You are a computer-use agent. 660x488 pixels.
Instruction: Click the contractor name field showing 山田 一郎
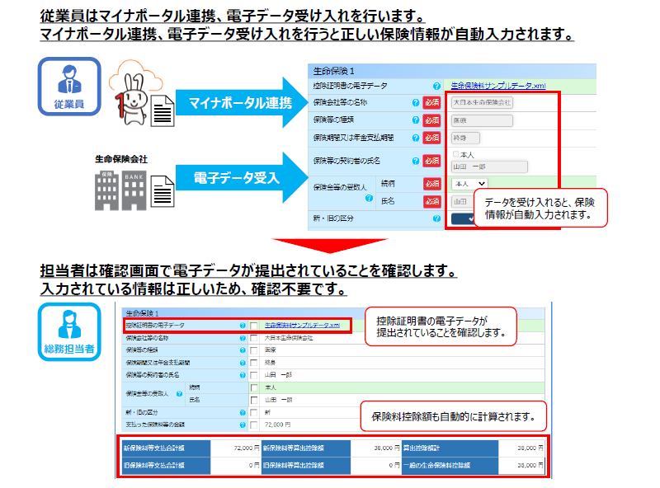point(489,167)
